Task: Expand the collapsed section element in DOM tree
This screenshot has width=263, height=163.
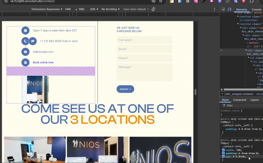Action: (238, 16)
